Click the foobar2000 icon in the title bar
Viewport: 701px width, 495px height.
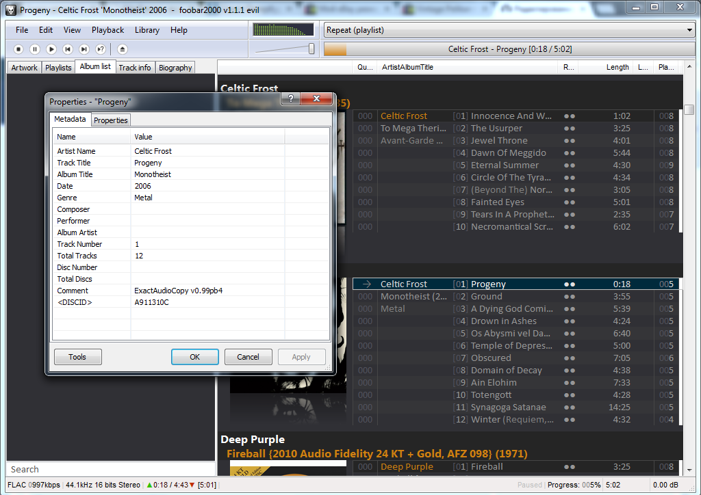coord(11,10)
